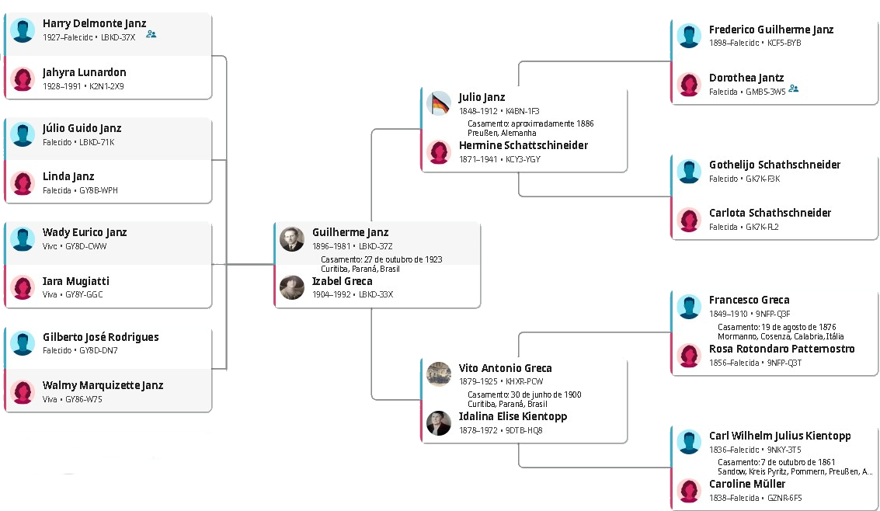
Task: Click Wady Eurico Janz's male avatar icon
Action: click(x=23, y=238)
